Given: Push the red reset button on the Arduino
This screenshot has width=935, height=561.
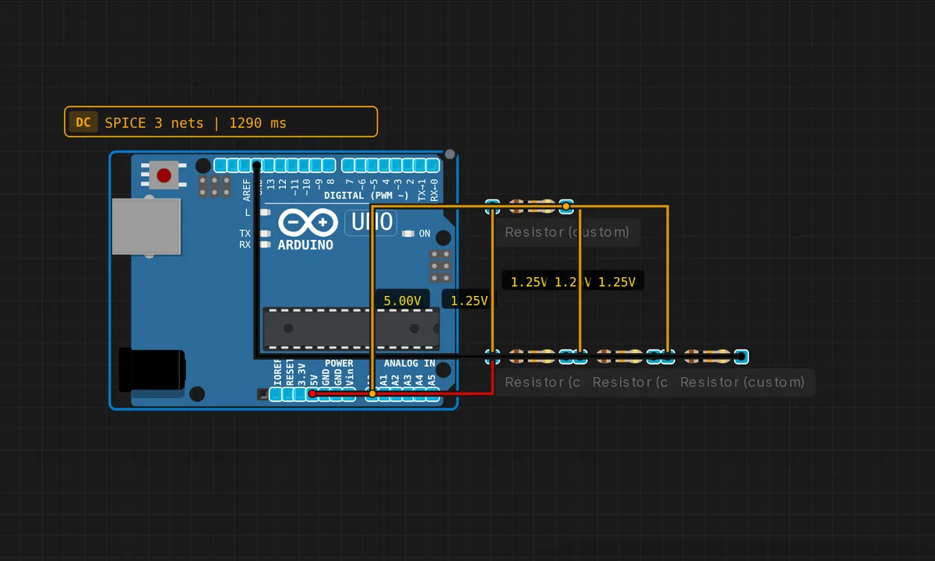Looking at the screenshot, I should [164, 175].
